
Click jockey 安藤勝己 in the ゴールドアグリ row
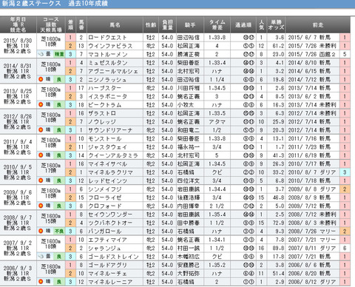pyautogui.click(x=189, y=265)
